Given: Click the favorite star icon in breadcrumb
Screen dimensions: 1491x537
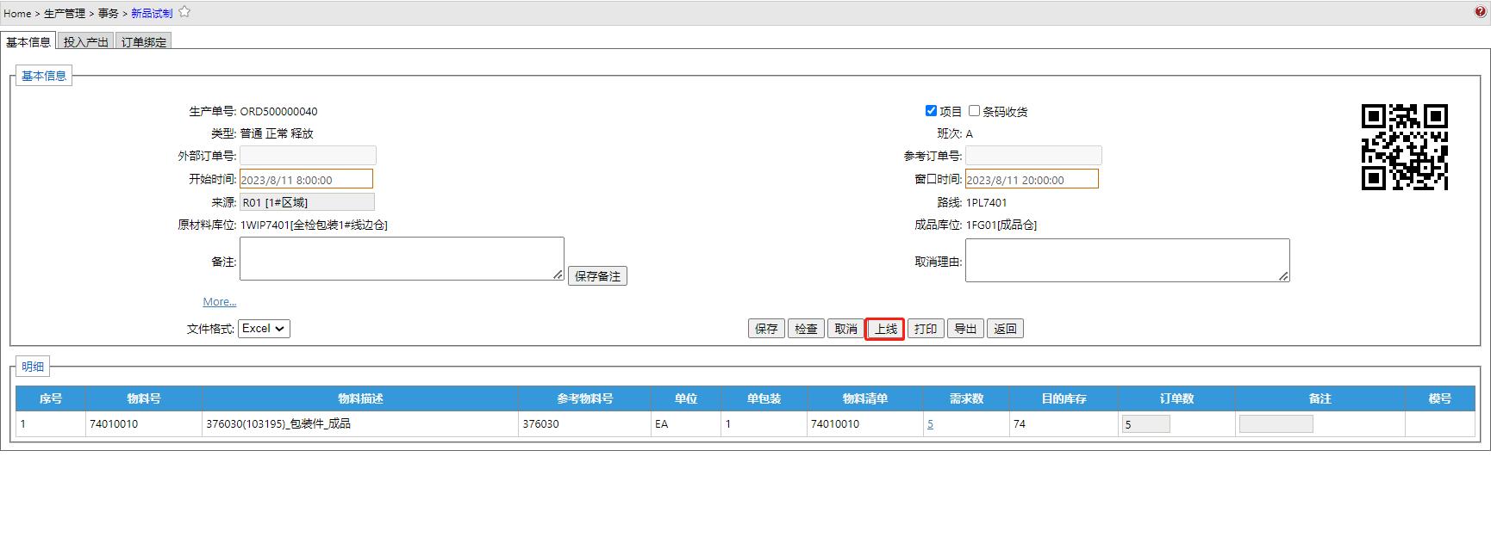Looking at the screenshot, I should click(184, 12).
